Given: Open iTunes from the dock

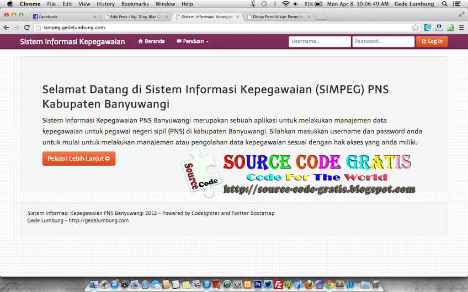Looking at the screenshot, I should [206, 284].
